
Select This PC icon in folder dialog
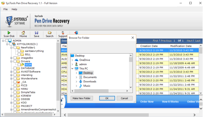(x=76, y=68)
